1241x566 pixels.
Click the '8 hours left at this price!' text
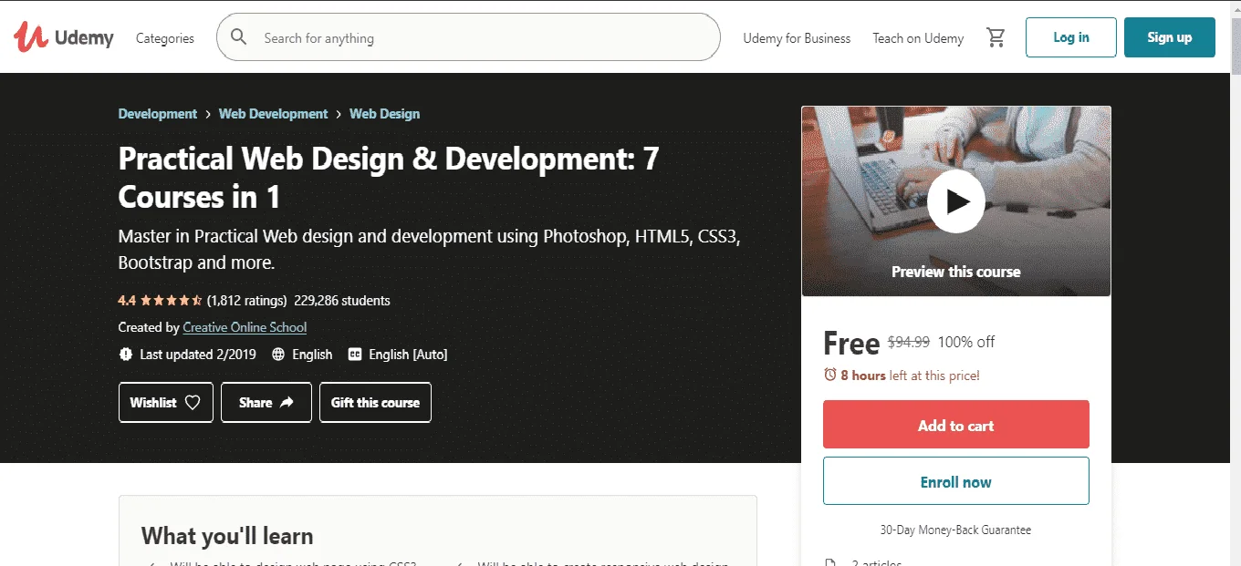[x=910, y=375]
